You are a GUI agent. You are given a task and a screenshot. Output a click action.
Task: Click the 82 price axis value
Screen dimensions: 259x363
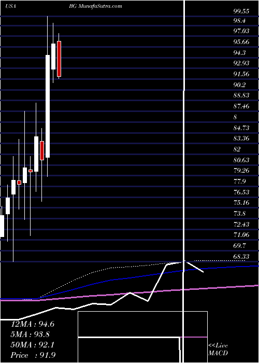coord(237,149)
